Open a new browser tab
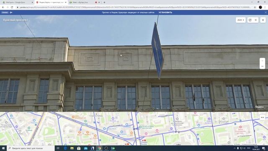The width and height of the screenshot is (268, 151). 104,3
